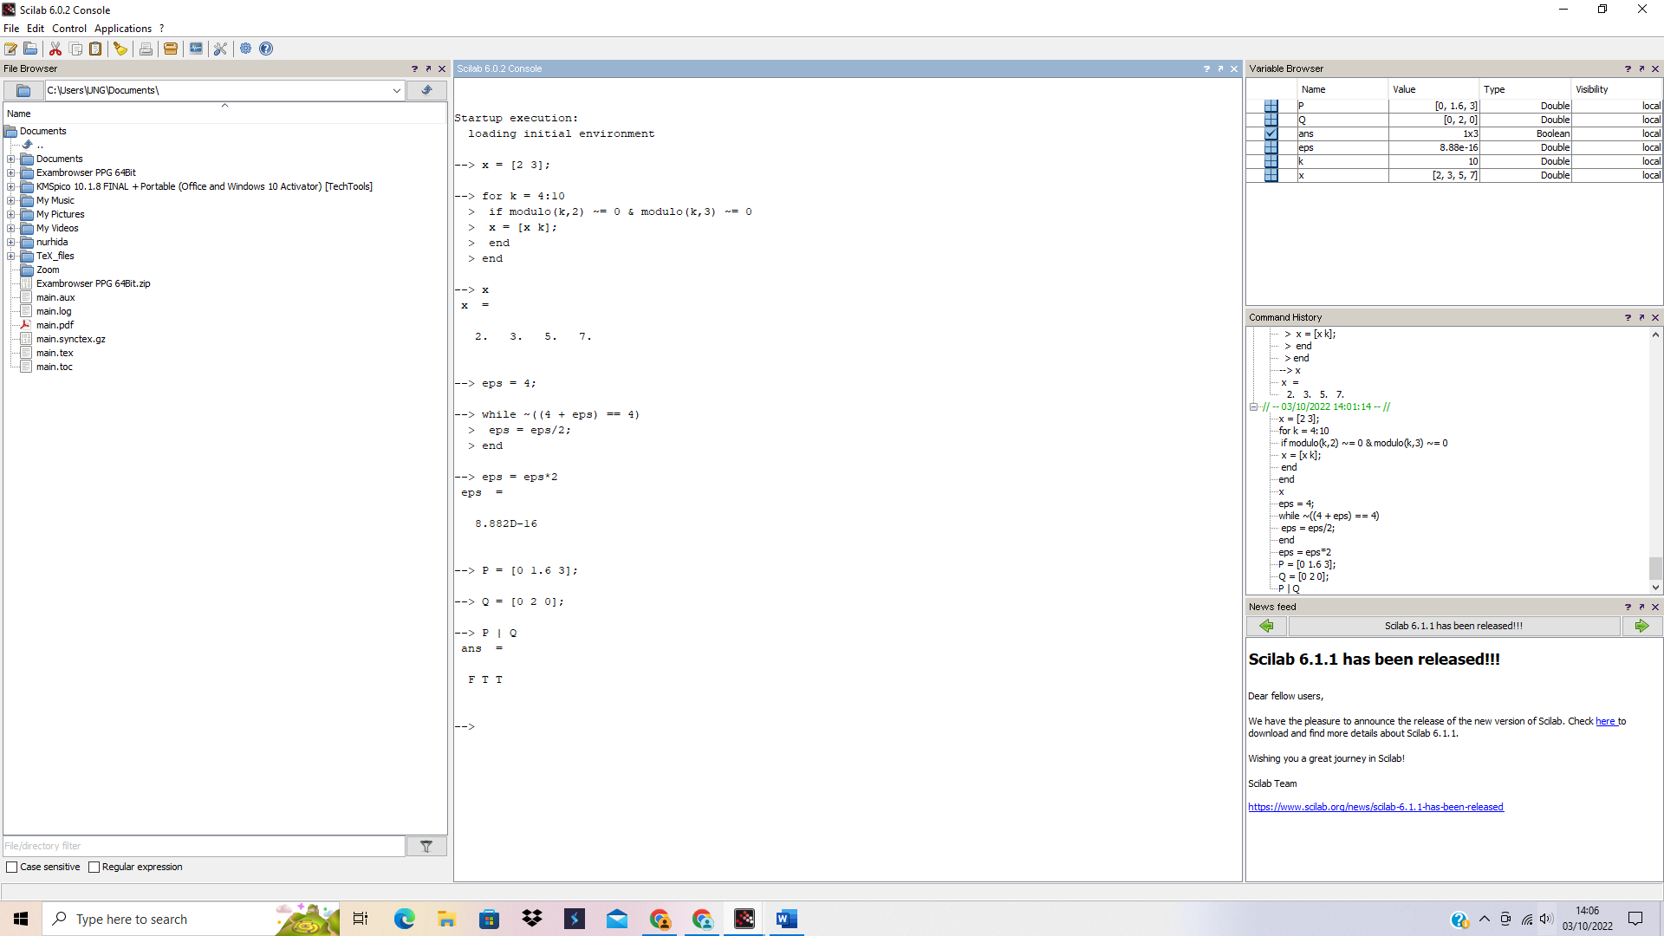
Task: Go to parent directory in File Browser
Action: (x=426, y=90)
